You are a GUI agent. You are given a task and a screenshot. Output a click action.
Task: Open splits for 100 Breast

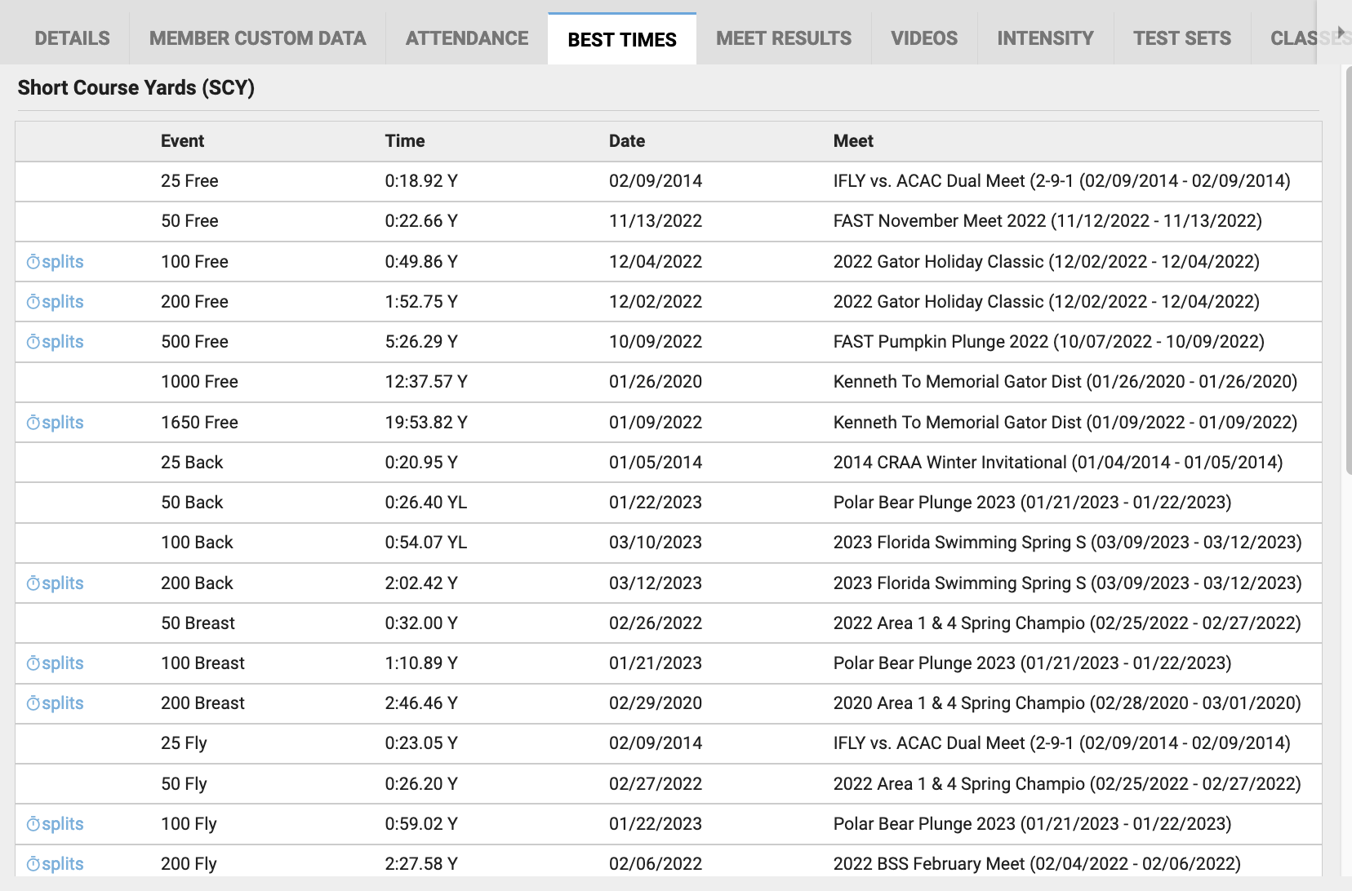point(56,663)
